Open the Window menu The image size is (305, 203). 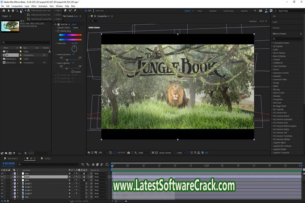coord(59,6)
